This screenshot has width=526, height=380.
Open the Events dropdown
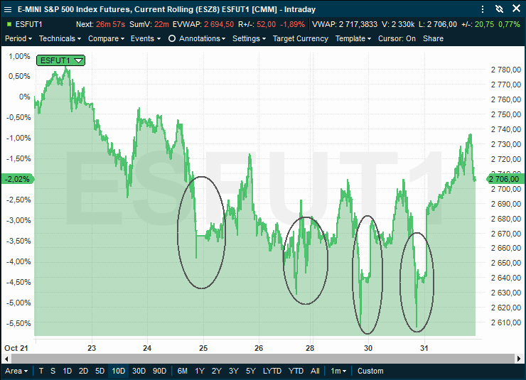pyautogui.click(x=146, y=38)
